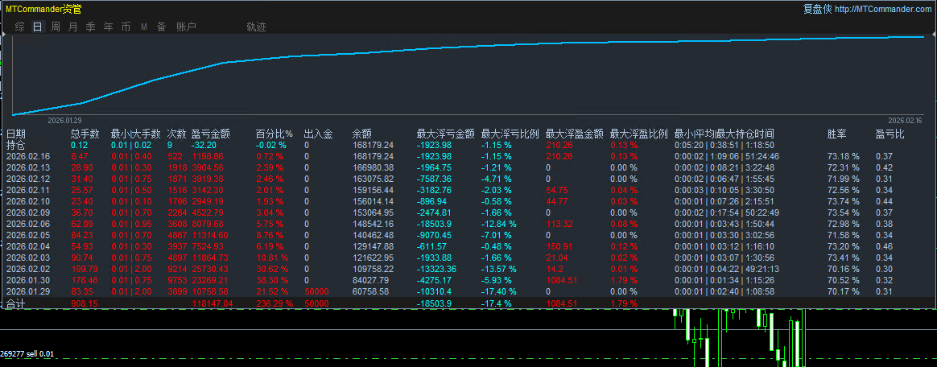Click the 出入金 column header

[x=319, y=134]
